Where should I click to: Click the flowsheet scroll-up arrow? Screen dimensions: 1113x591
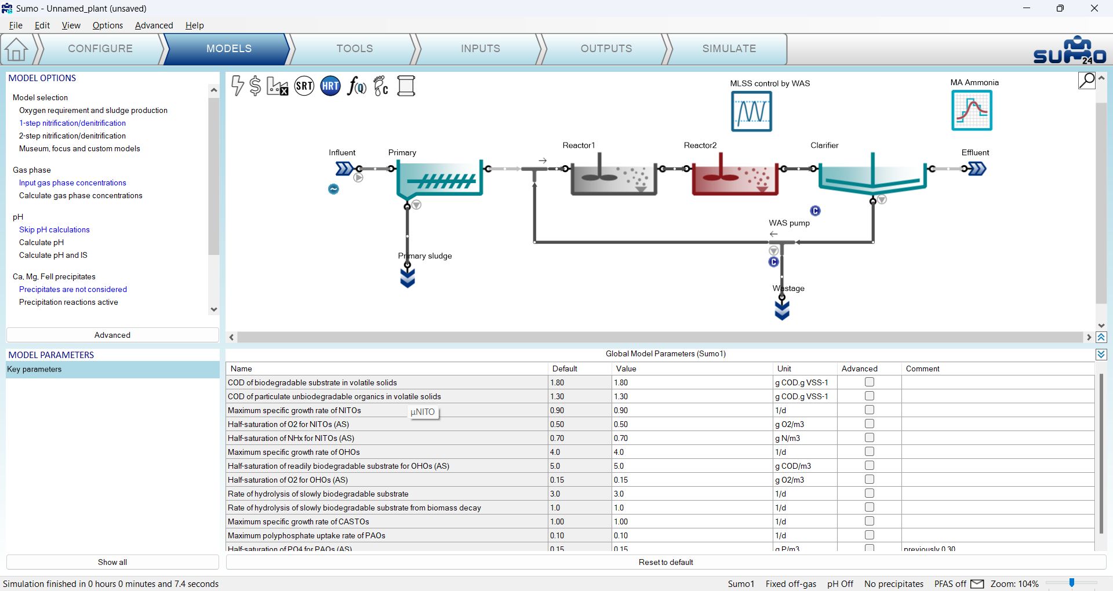1101,78
